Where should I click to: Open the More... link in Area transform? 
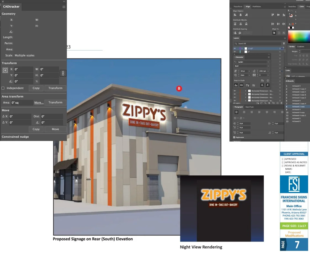[x=39, y=103]
